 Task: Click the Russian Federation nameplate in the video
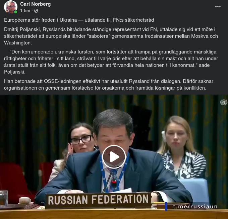98,200
